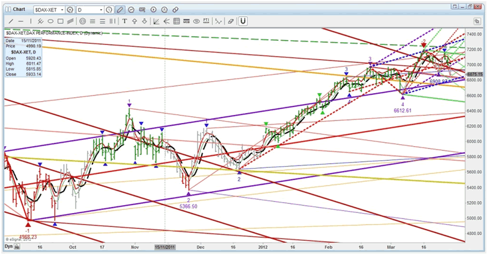
Task: Click the Nov label on time axis
Action: (135, 247)
